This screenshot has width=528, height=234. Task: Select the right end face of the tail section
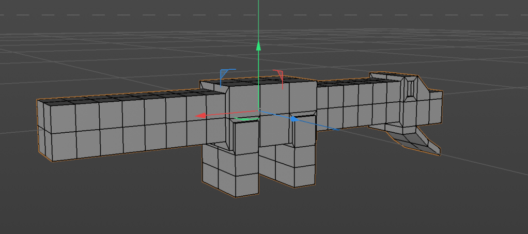tap(435, 110)
